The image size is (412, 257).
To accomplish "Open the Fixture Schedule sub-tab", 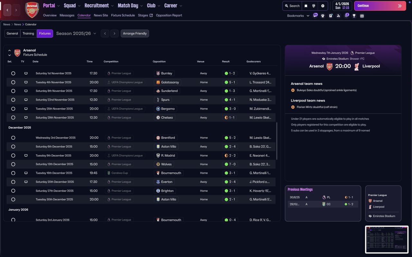I will tap(123, 15).
